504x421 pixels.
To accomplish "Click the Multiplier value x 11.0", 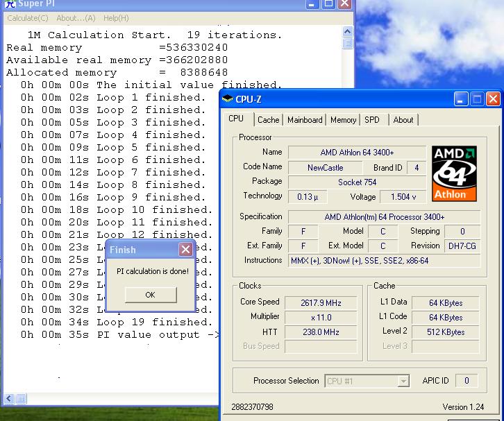I will click(x=321, y=318).
